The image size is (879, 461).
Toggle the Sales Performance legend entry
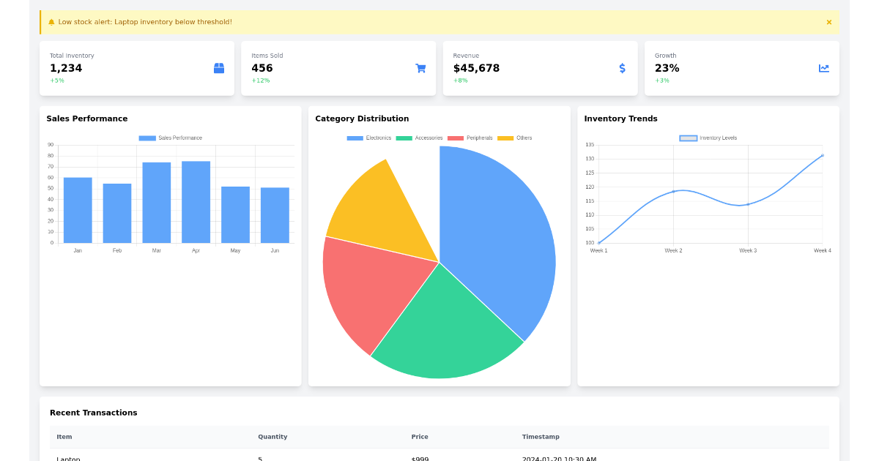pyautogui.click(x=170, y=138)
